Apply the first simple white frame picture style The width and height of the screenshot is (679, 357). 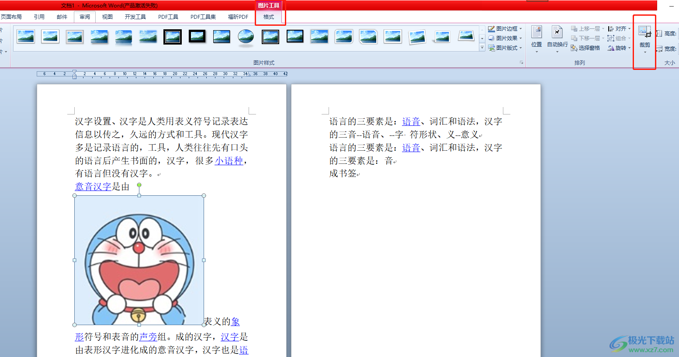coord(26,37)
